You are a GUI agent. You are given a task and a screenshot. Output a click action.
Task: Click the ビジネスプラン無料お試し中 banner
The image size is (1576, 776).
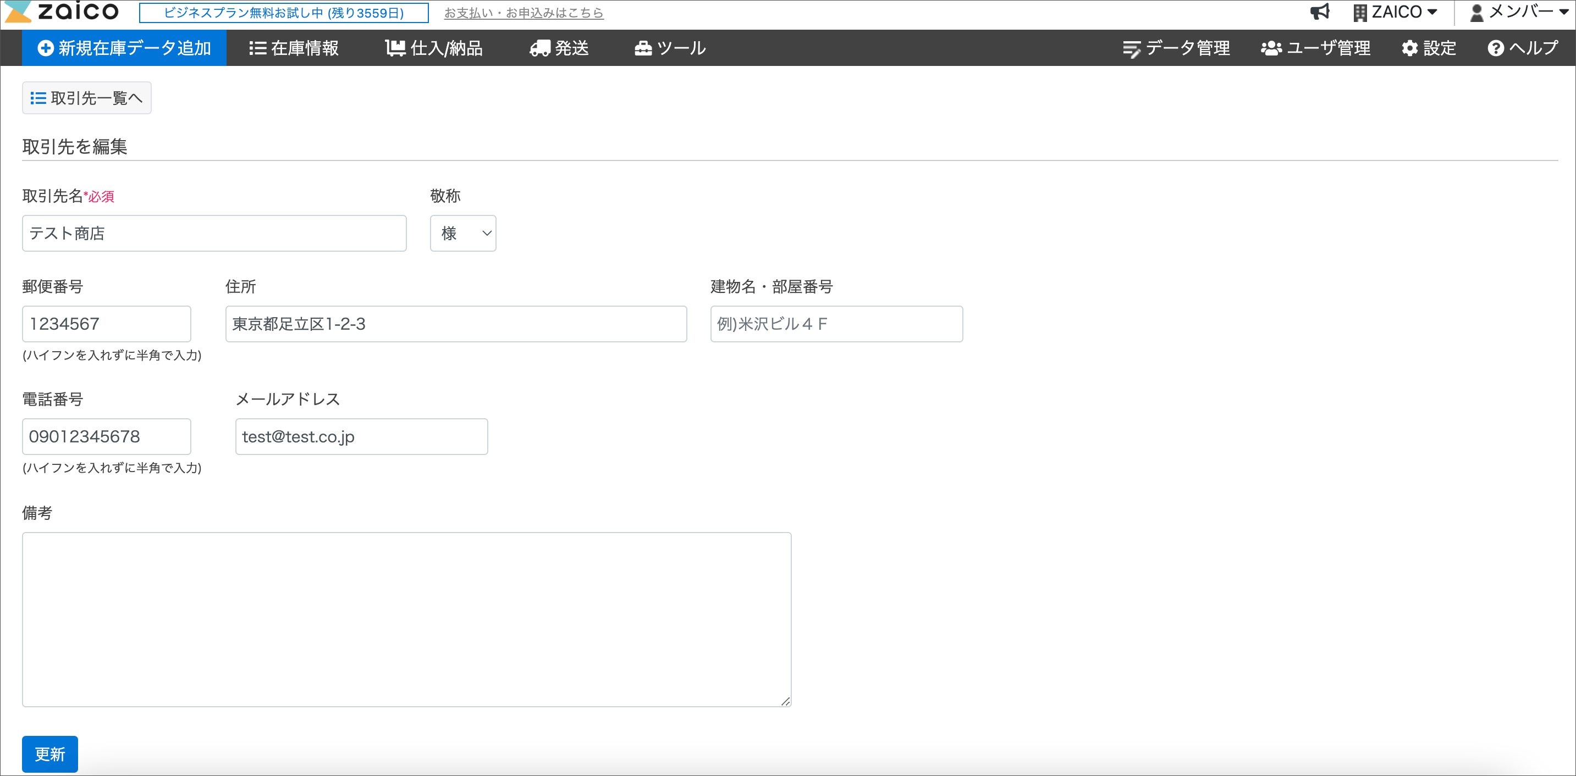284,12
